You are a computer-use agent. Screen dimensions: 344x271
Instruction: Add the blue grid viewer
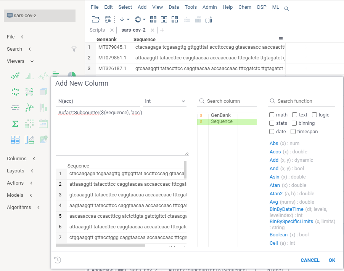(x=15, y=140)
